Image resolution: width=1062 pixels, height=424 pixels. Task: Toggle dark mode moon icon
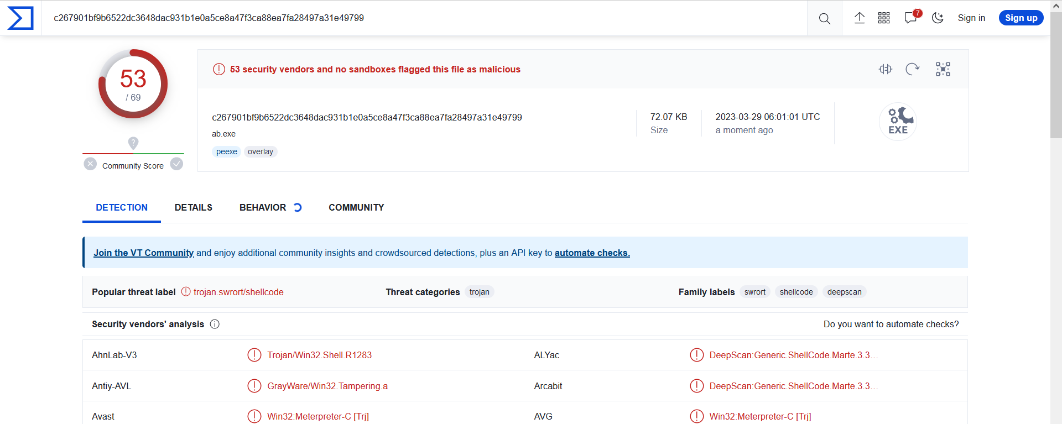click(x=938, y=18)
